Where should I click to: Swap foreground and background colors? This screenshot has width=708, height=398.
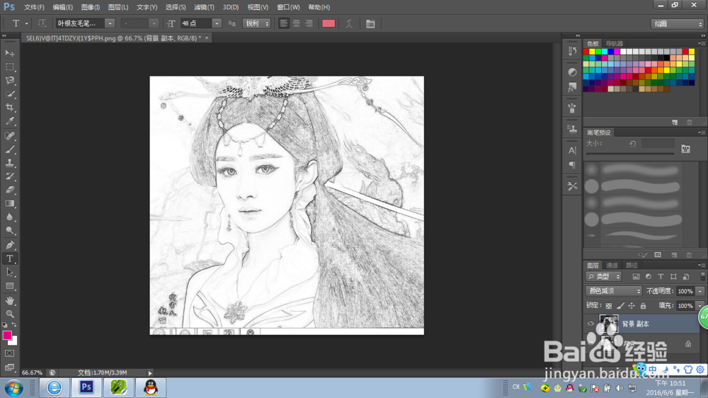click(14, 325)
